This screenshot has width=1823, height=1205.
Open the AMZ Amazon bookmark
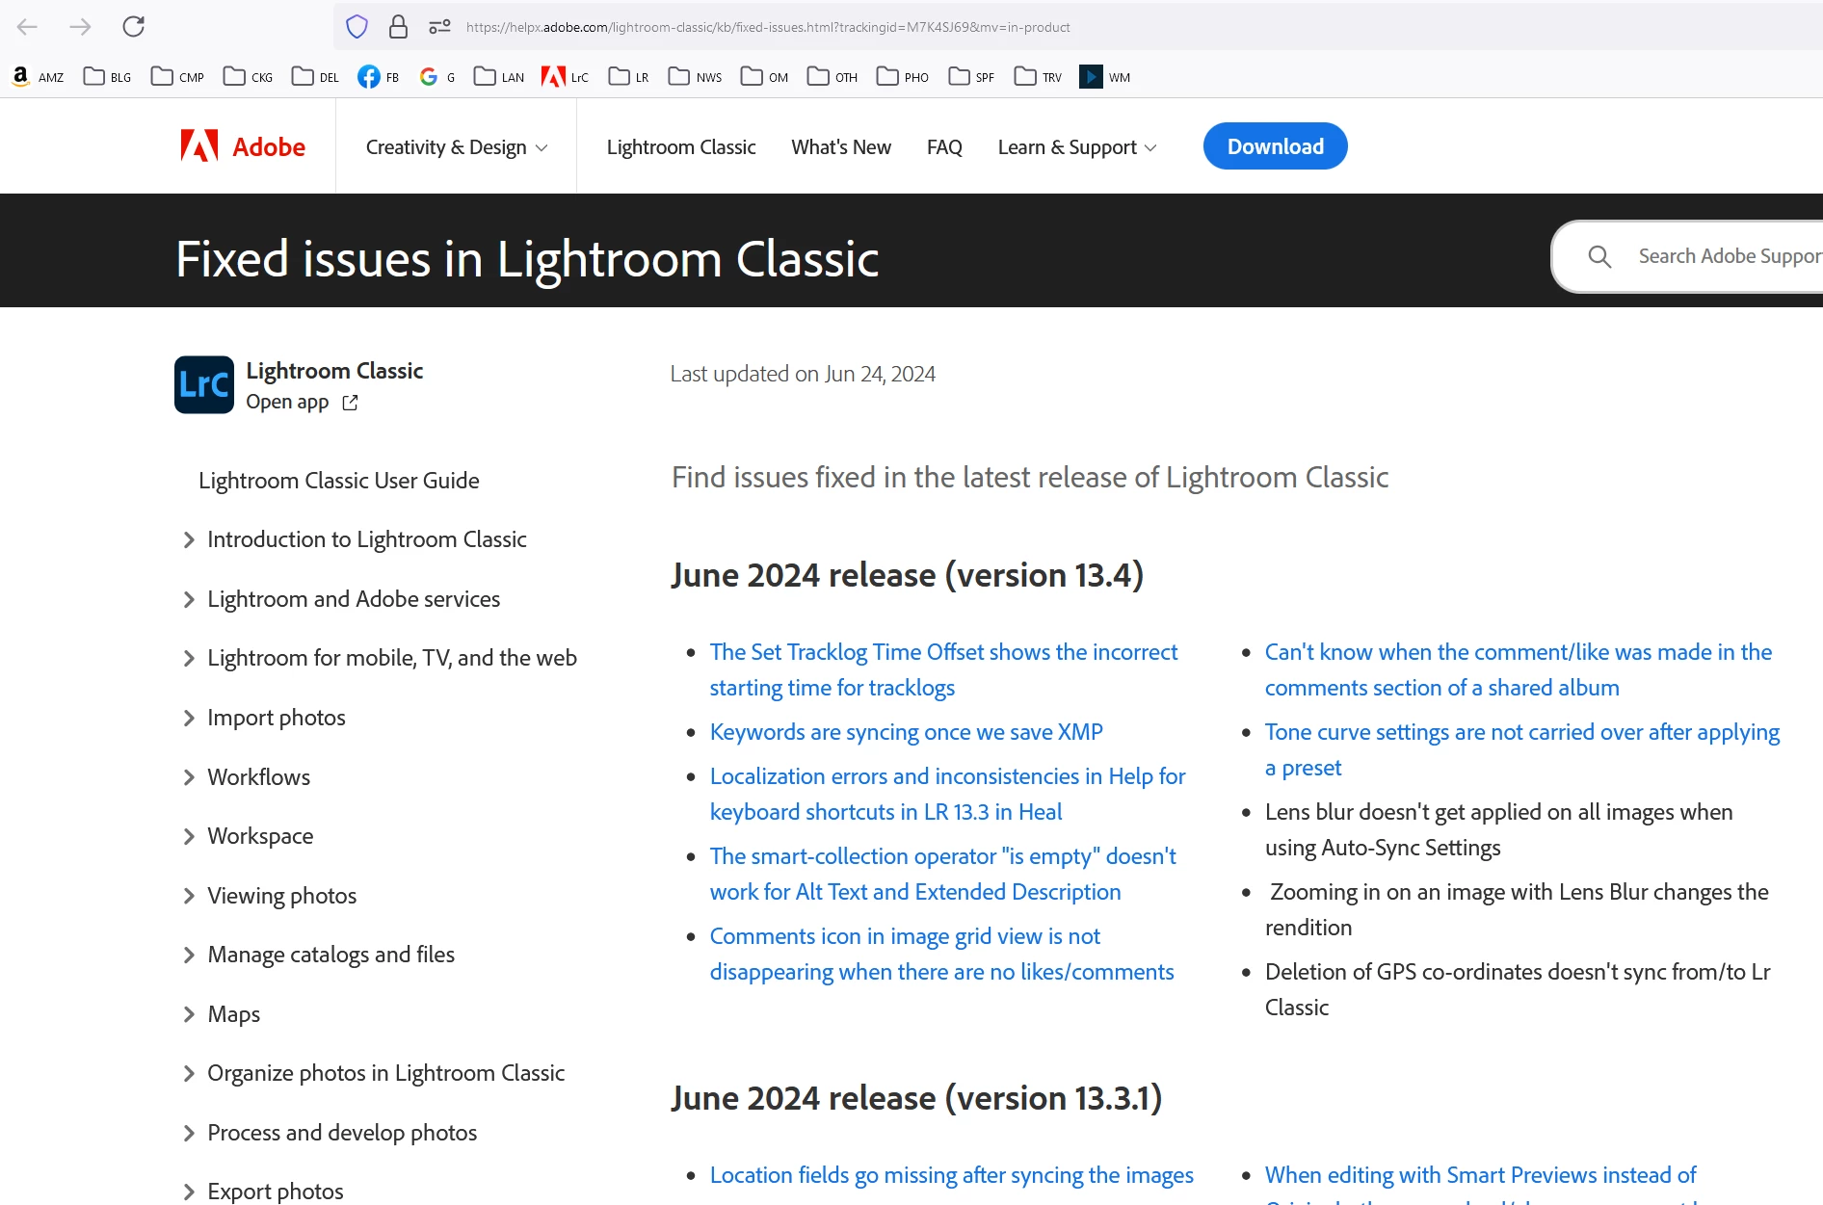coord(38,77)
